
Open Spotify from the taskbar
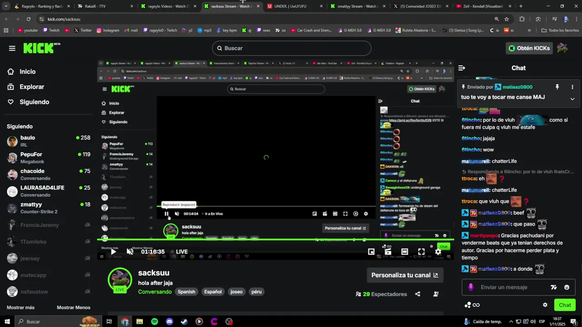155,322
